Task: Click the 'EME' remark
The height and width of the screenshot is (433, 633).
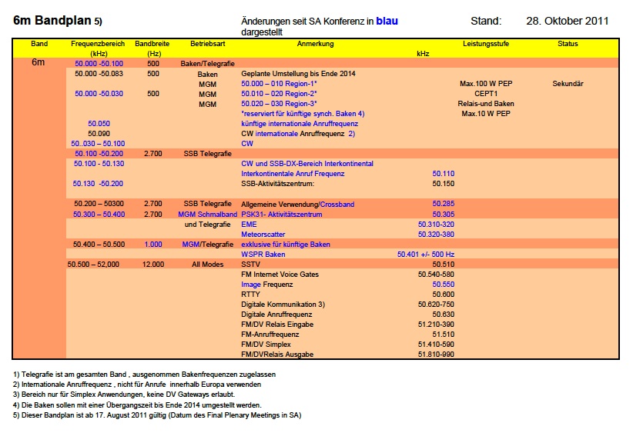Action: point(249,224)
